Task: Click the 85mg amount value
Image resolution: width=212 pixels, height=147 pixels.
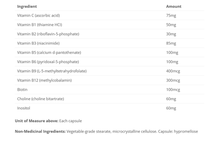Action: tap(171, 43)
